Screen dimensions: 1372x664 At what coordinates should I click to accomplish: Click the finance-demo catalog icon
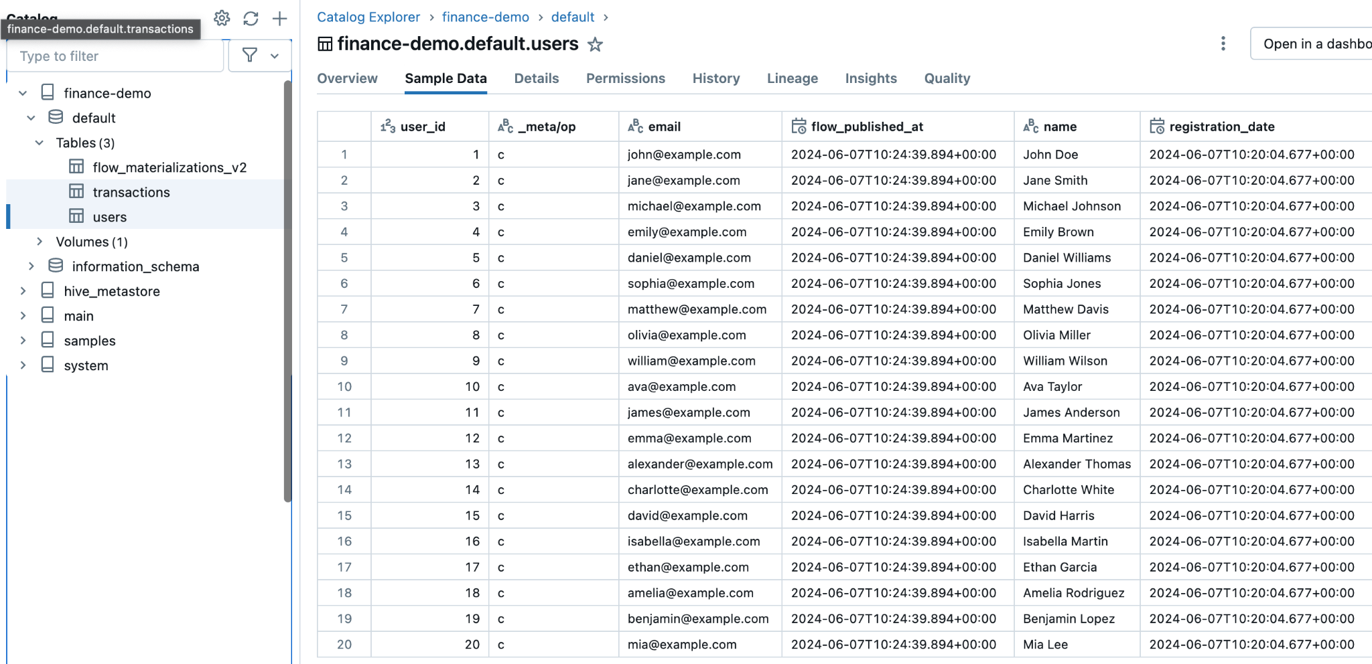(x=48, y=92)
